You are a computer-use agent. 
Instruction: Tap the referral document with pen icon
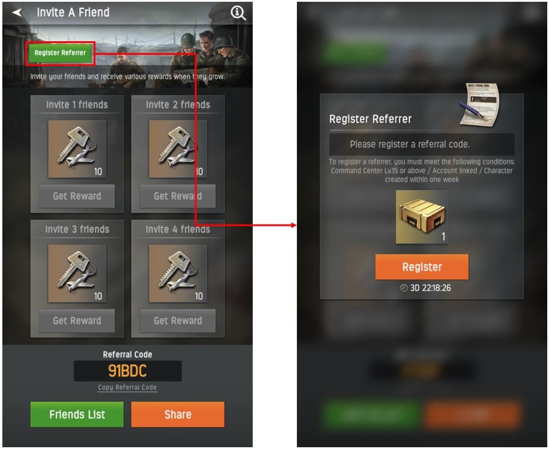pos(479,105)
